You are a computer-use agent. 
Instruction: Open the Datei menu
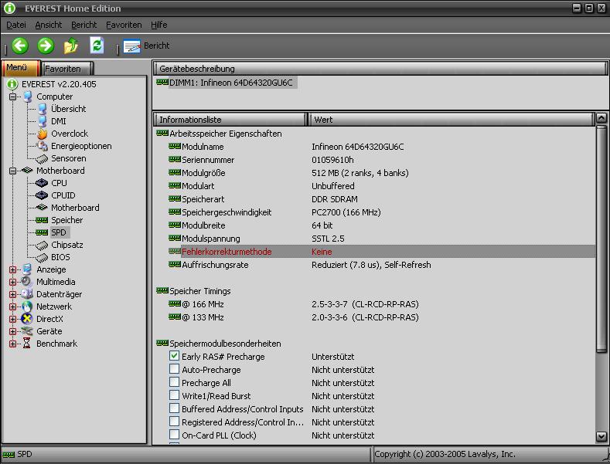tap(16, 25)
